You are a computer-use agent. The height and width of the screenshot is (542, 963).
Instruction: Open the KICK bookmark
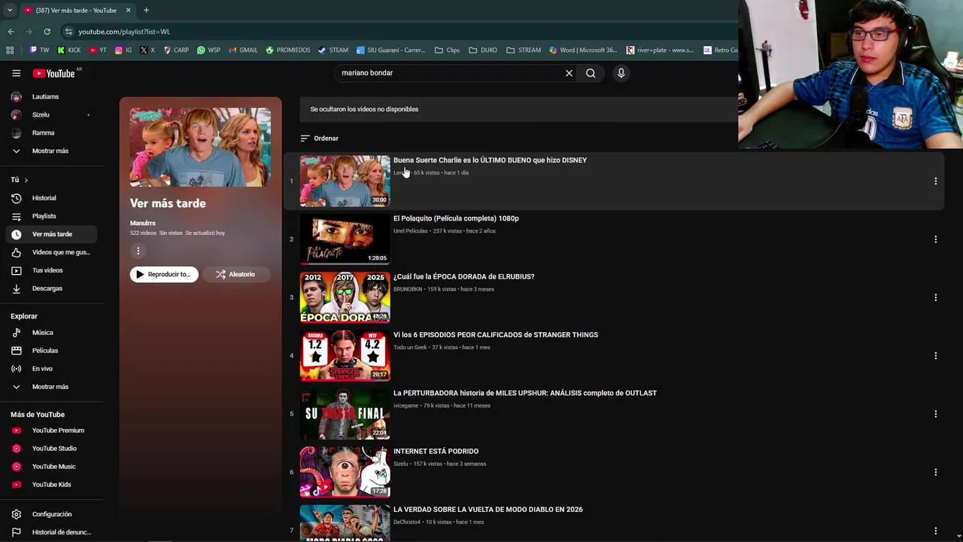69,50
